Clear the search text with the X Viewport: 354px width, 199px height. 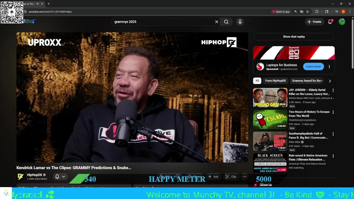(217, 22)
